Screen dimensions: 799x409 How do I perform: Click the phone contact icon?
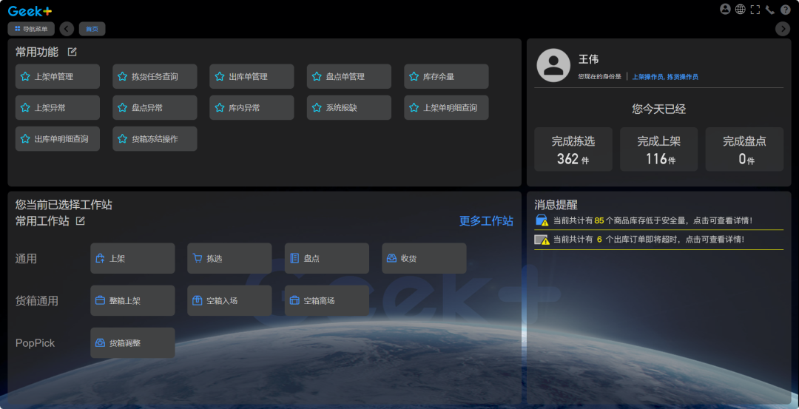(770, 10)
